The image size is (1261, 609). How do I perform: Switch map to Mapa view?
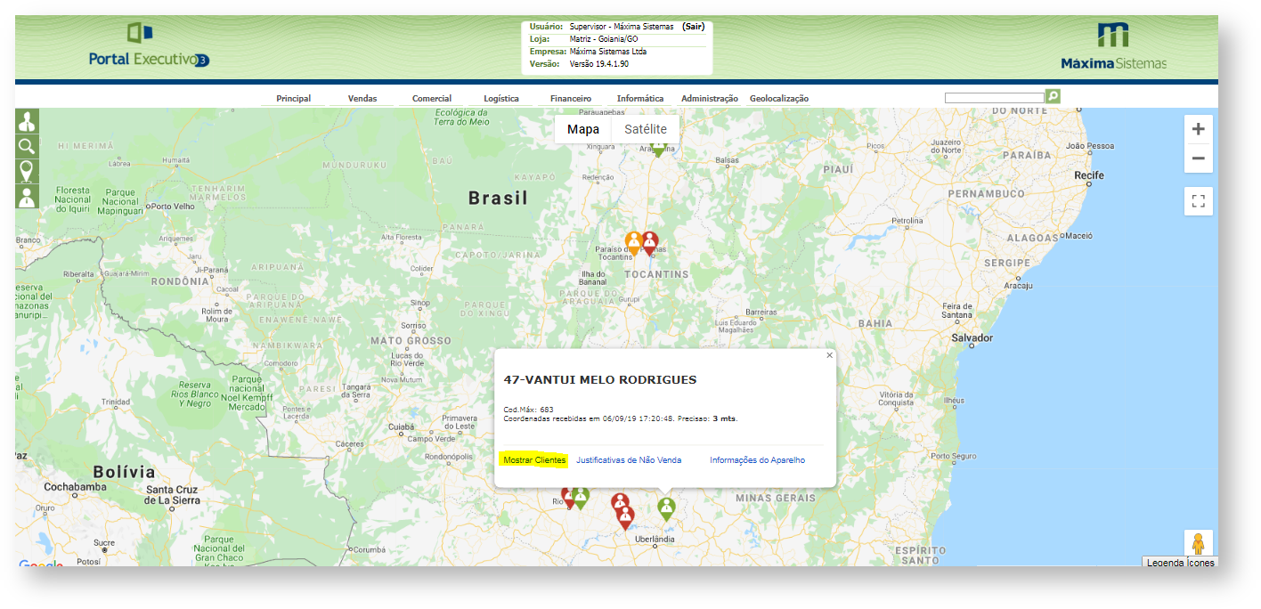coord(583,129)
